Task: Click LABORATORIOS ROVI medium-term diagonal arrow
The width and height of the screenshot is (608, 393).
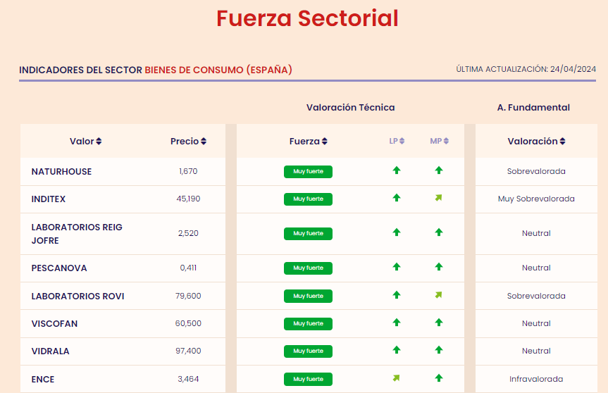Action: pos(439,295)
